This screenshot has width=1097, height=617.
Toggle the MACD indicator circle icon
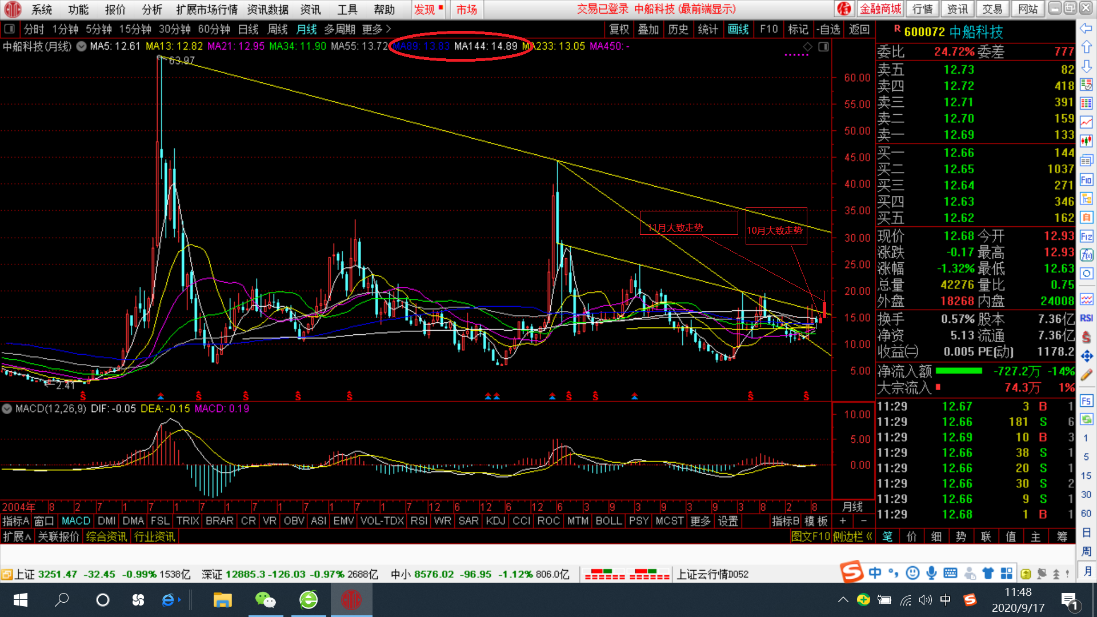pos(7,409)
